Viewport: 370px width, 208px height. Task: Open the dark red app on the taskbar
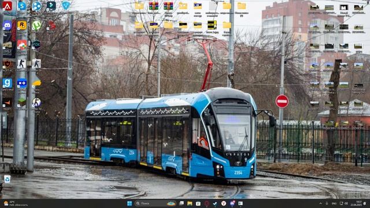pos(207,203)
